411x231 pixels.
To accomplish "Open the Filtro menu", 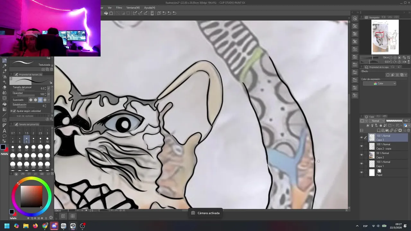I will [119, 8].
